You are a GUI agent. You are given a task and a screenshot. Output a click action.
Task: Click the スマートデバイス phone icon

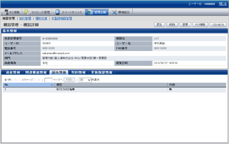click(58, 12)
